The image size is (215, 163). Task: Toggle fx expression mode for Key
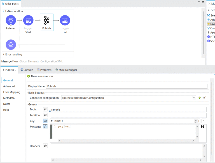coord(45,121)
